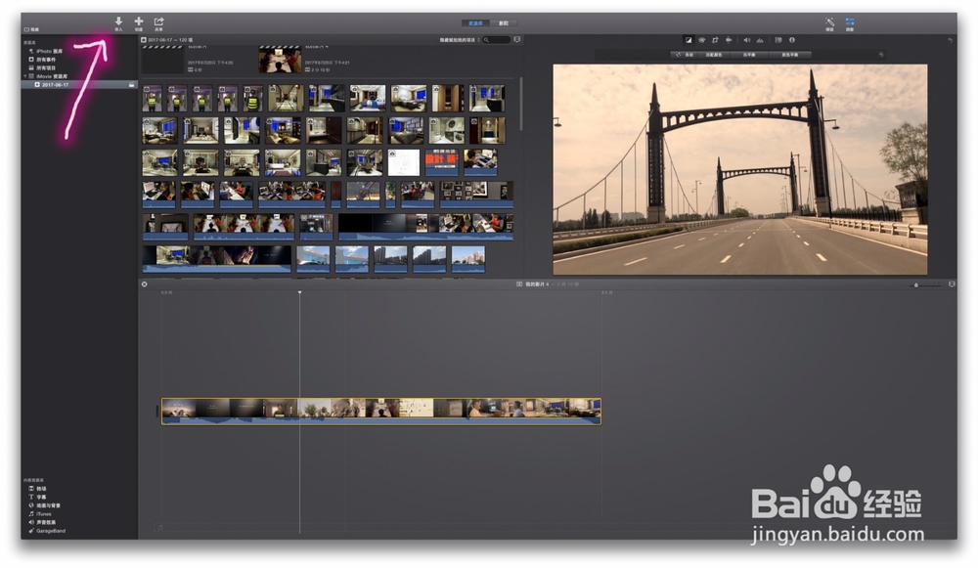The height and width of the screenshot is (568, 978).
Task: Open the 隐藏被拒绝的项目 filter dropdown
Action: pyautogui.click(x=460, y=40)
